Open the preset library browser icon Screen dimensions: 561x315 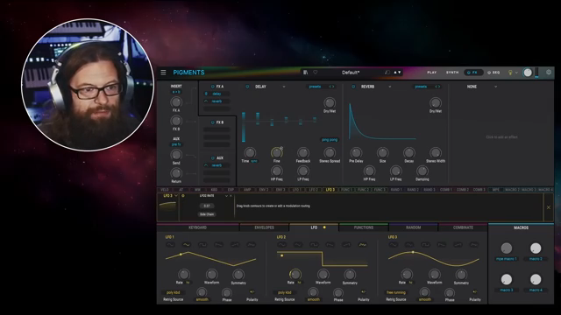(306, 73)
